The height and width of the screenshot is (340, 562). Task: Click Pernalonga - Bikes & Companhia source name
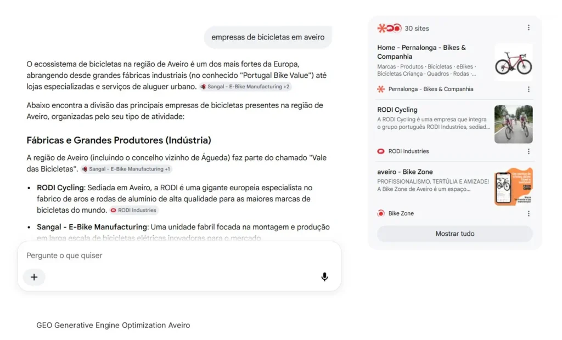431,89
